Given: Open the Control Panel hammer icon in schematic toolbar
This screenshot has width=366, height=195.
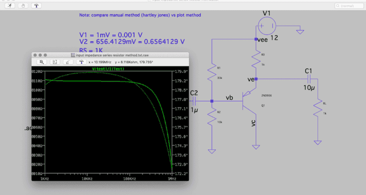Looking at the screenshot, I should pos(36,5).
